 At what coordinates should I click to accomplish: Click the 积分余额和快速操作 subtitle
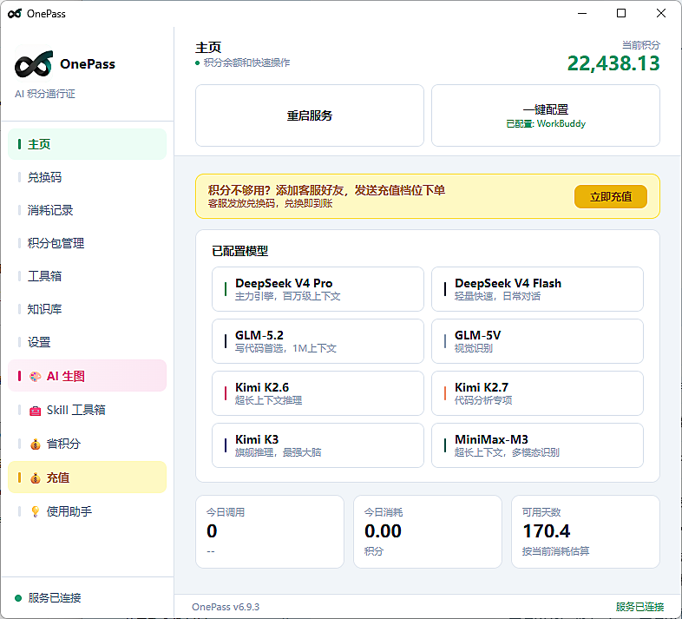pos(246,63)
